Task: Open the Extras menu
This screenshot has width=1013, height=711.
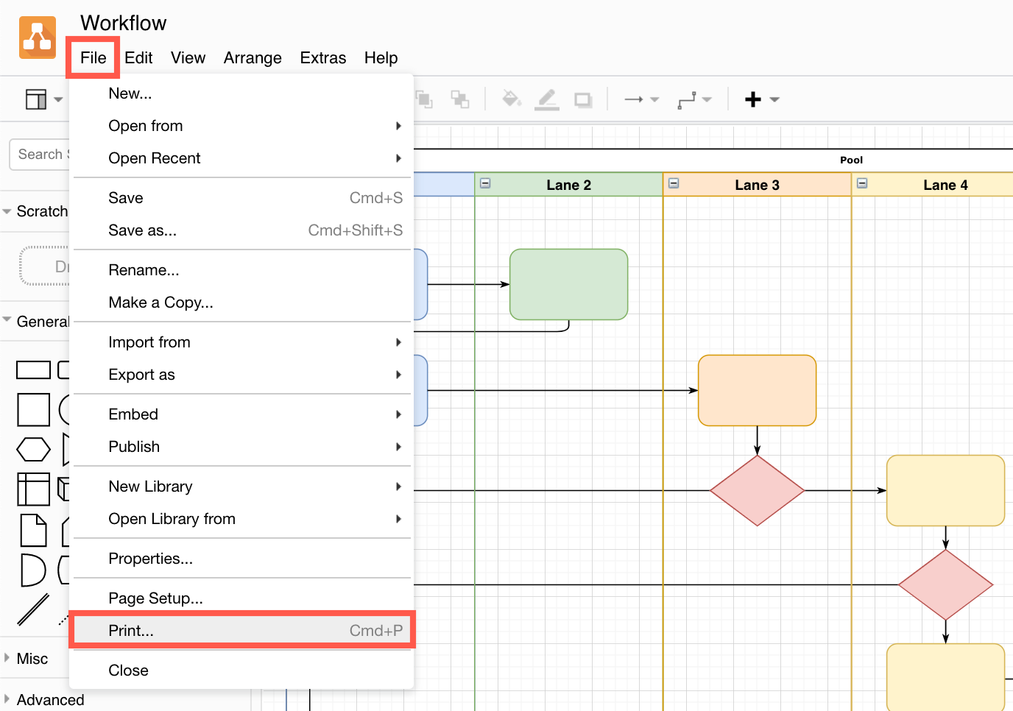Action: 323,57
